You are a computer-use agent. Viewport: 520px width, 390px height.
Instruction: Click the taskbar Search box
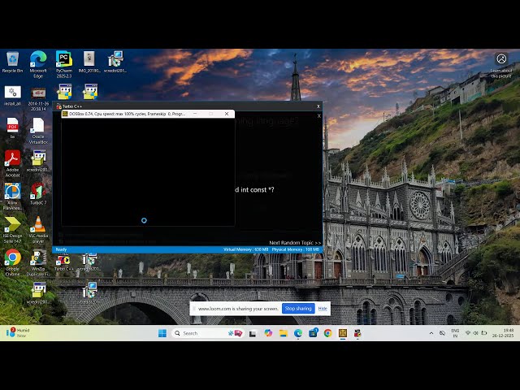199,333
